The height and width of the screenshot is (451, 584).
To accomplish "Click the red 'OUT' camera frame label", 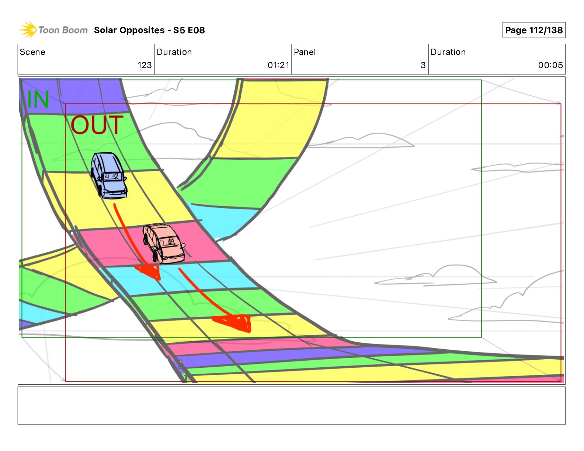I will point(97,125).
